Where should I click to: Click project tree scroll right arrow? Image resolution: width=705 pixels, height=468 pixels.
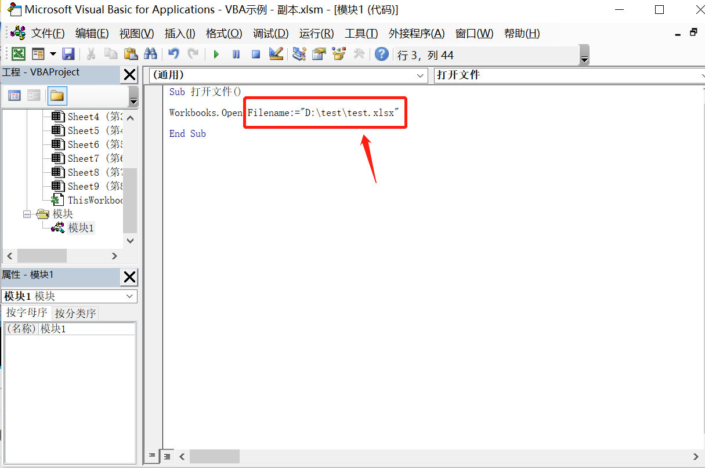click(x=114, y=256)
